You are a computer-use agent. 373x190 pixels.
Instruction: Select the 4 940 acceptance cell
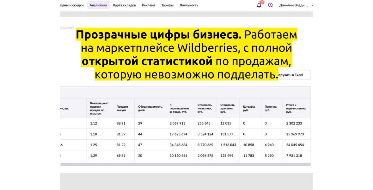272,145
